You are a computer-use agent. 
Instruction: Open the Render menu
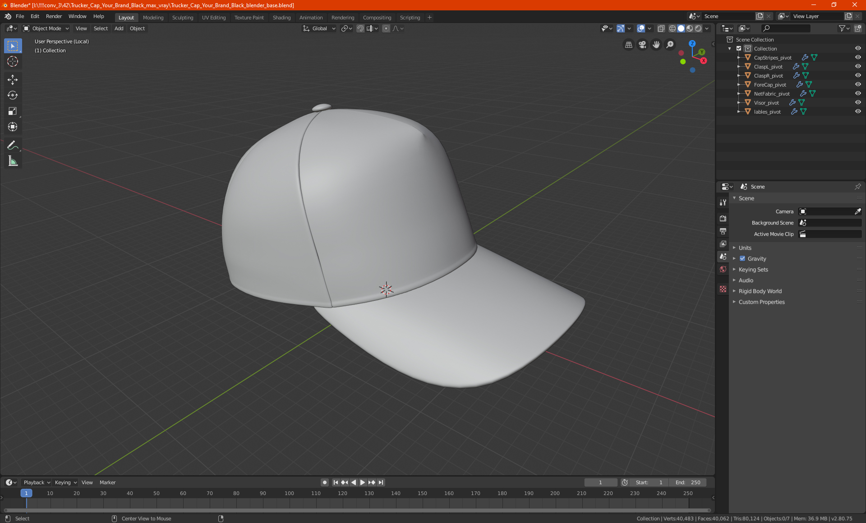(x=54, y=17)
